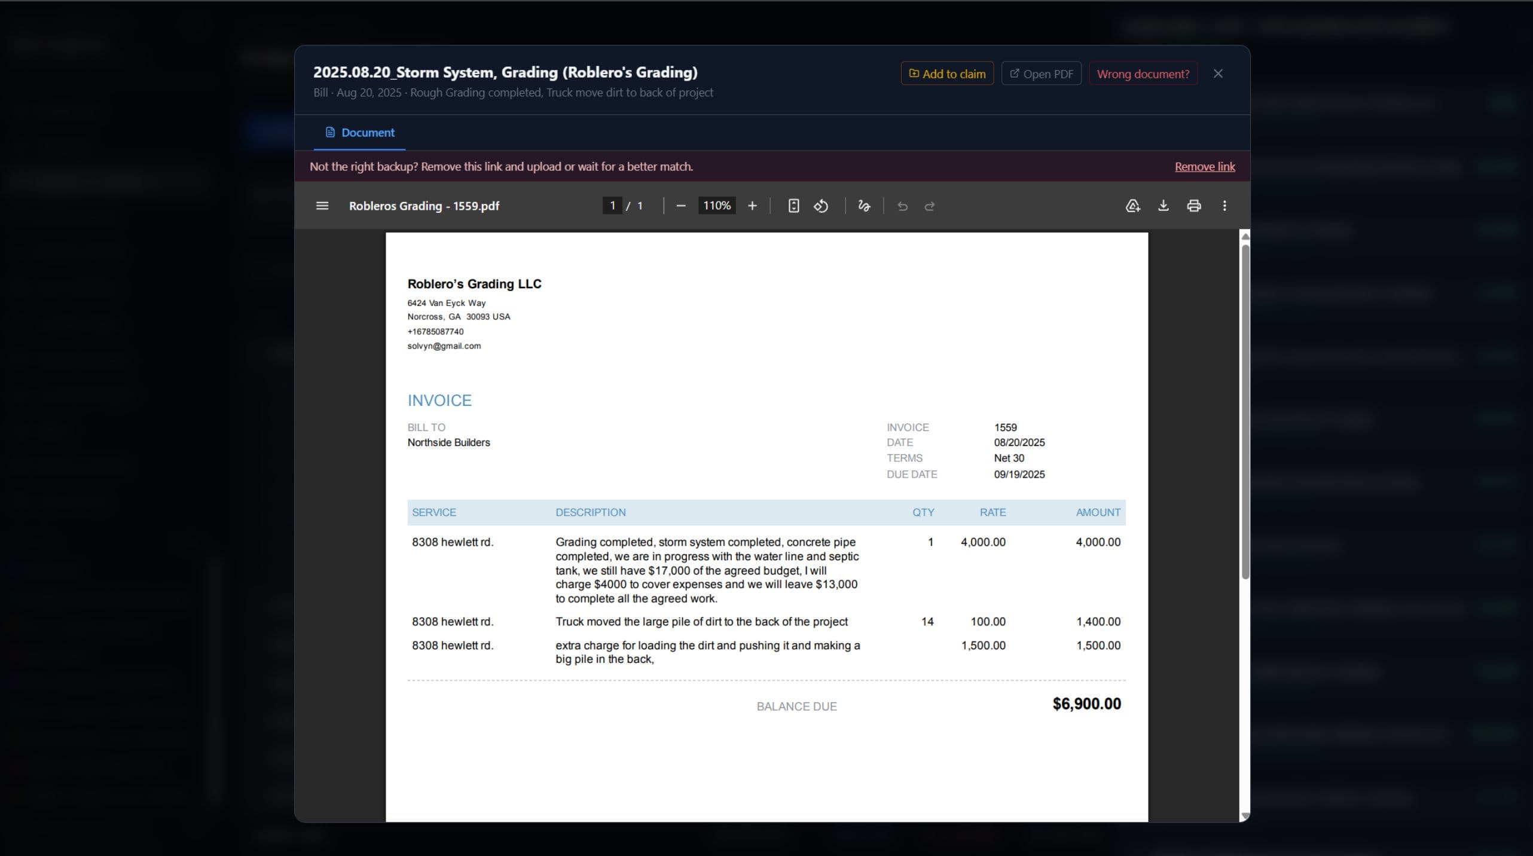This screenshot has width=1533, height=856.
Task: Click Northside Builders under Bill To
Action: 448,443
